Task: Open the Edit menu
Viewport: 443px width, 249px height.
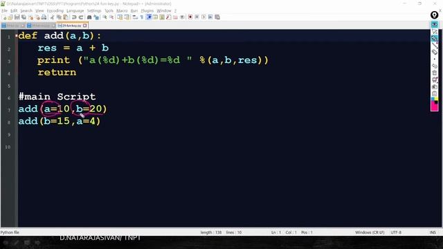Action: click(x=14, y=11)
